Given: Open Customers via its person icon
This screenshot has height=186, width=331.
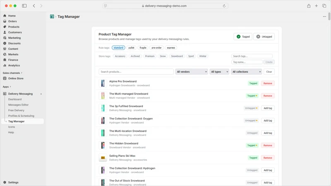Looking at the screenshot, I should point(5,32).
